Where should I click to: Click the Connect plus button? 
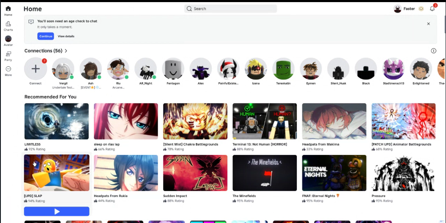tap(35, 69)
